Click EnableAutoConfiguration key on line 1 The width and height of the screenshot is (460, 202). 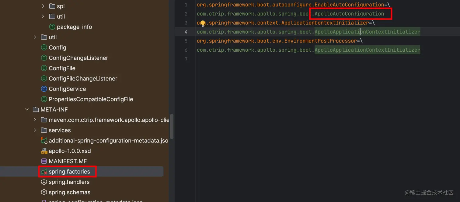coord(349,5)
